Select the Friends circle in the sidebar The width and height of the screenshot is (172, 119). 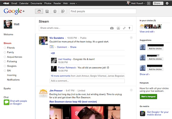11,48
